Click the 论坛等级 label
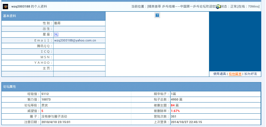 32,105
